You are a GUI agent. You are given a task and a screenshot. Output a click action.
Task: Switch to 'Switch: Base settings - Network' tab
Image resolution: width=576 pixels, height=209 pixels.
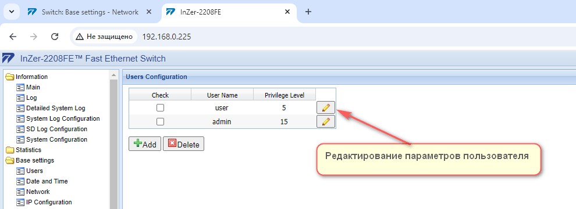coord(90,12)
